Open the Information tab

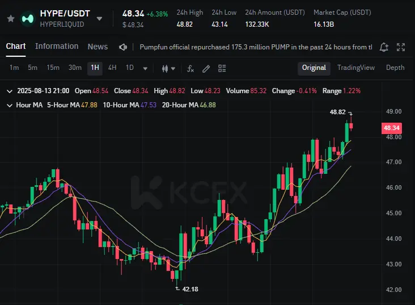point(57,46)
